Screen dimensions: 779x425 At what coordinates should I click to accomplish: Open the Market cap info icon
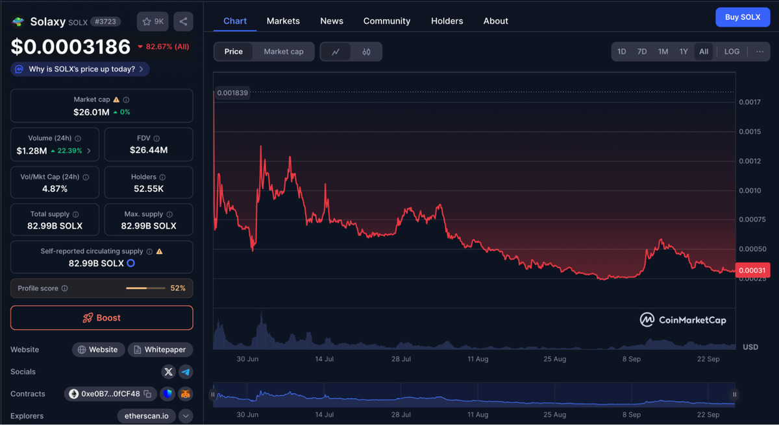pos(126,100)
